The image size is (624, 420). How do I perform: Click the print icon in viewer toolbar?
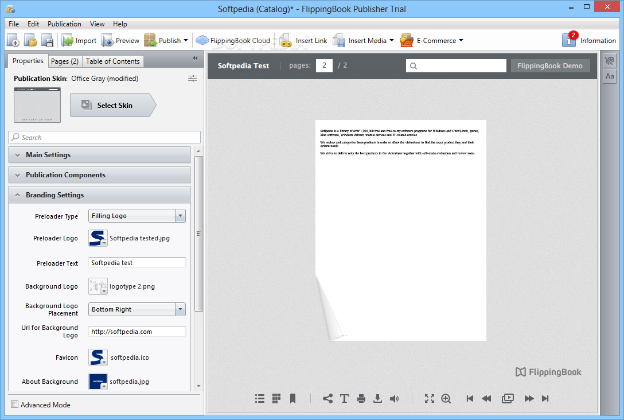[x=361, y=399]
